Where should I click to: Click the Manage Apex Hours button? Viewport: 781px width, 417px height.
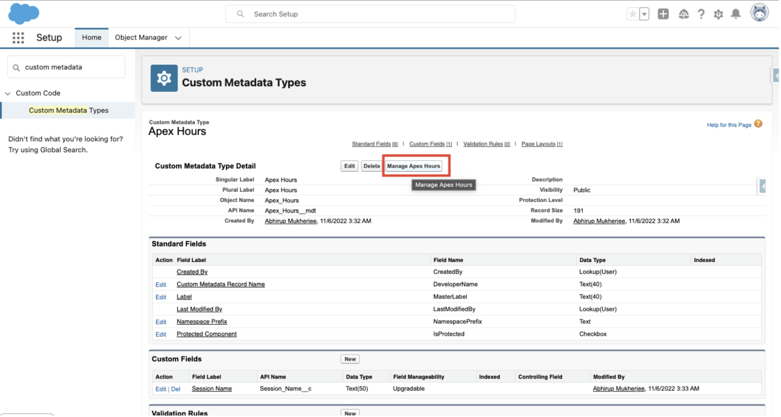[414, 166]
